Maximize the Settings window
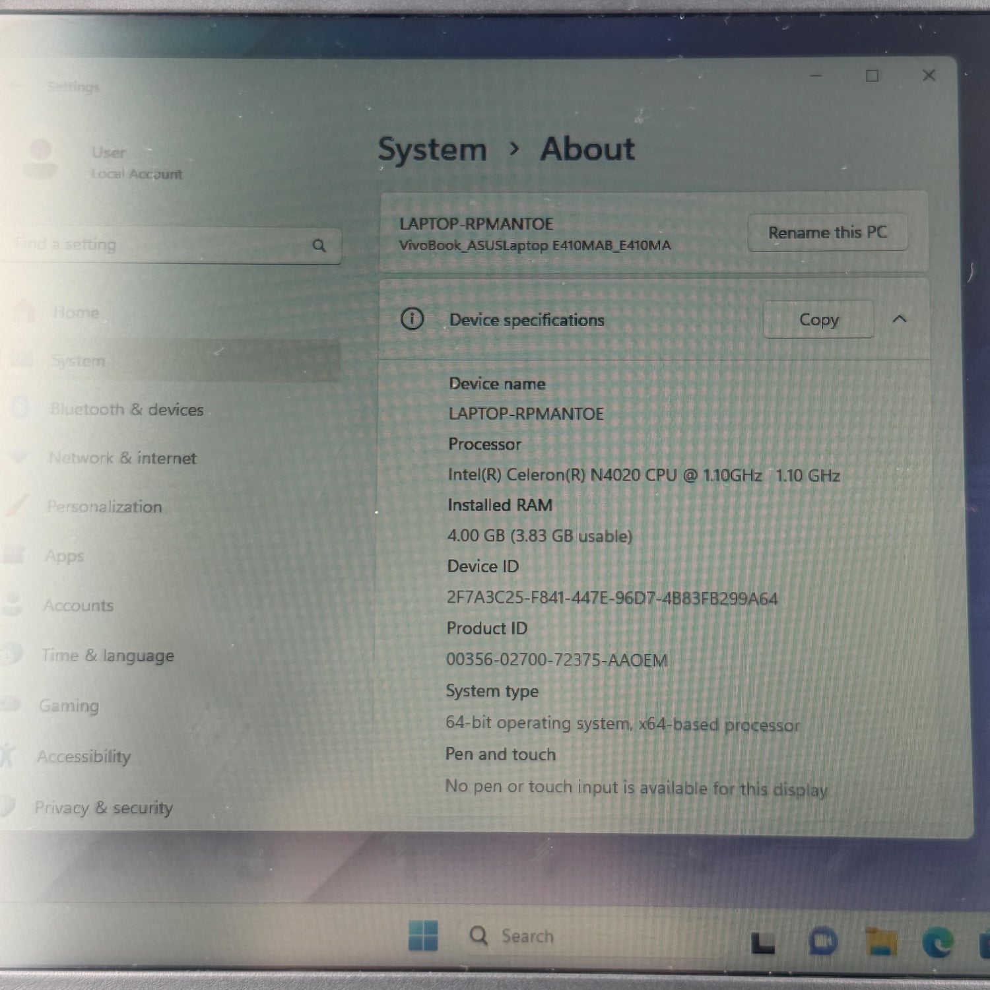This screenshot has height=990, width=990. pos(872,76)
